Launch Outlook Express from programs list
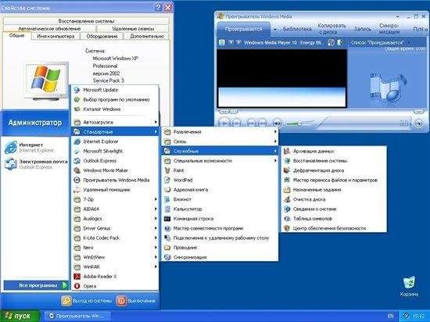 (x=115, y=160)
